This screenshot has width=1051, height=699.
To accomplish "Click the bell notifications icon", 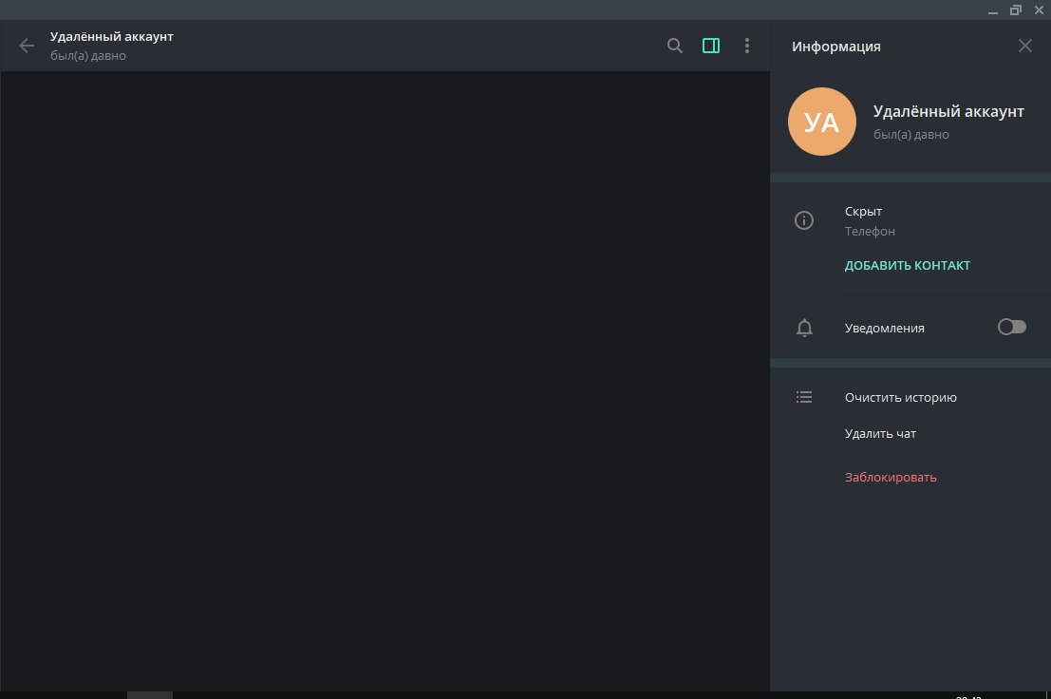I will [x=804, y=328].
